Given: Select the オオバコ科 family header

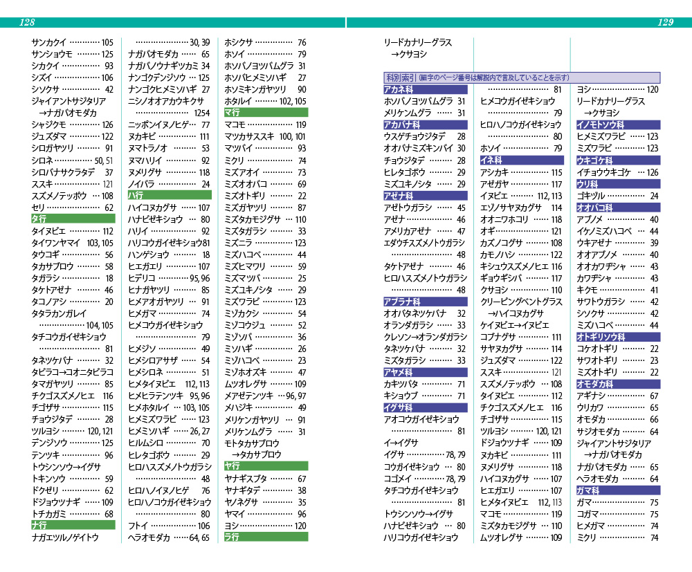Looking at the screenshot, I should coord(618,207).
